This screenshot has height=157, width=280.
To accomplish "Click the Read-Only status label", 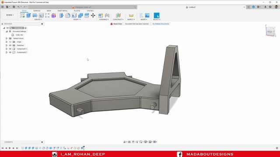I will tap(118, 24).
